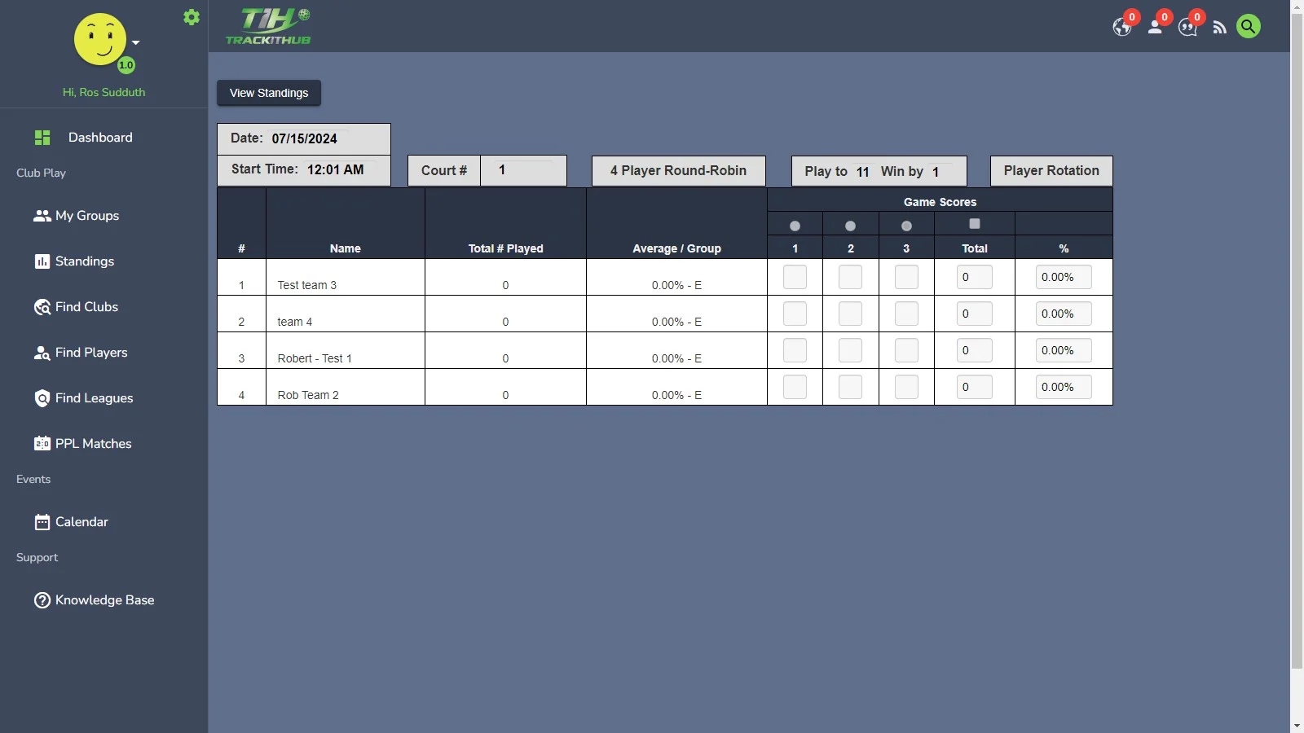Viewport: 1304px width, 733px height.
Task: Open the globe notifications icon
Action: [1122, 27]
